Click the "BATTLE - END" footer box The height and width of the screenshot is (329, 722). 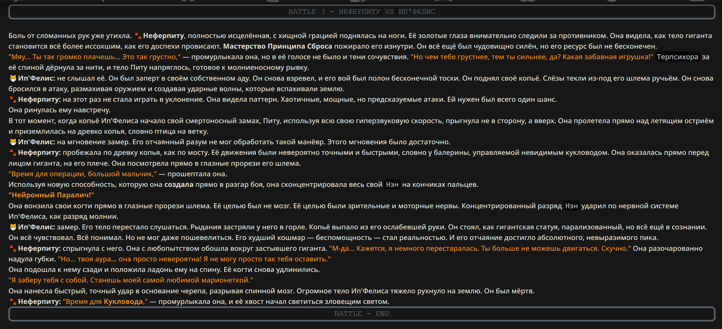[362, 314]
